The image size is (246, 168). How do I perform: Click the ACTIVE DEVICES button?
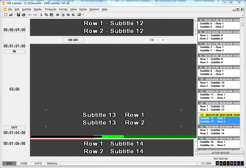221,153
